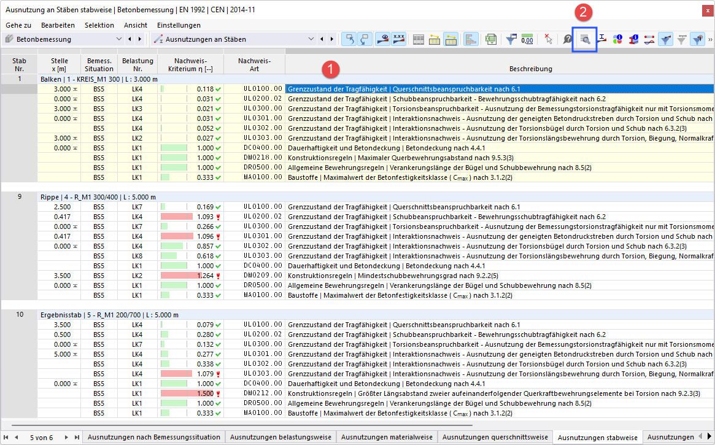Toggle the blue result filter funnel button
The image size is (715, 445).
coord(666,40)
